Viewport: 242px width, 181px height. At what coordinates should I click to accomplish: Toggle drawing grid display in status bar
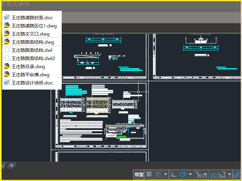(x=149, y=174)
